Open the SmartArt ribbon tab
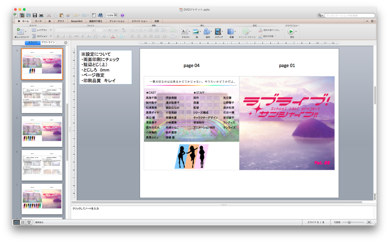The height and width of the screenshot is (243, 389). pos(76,21)
